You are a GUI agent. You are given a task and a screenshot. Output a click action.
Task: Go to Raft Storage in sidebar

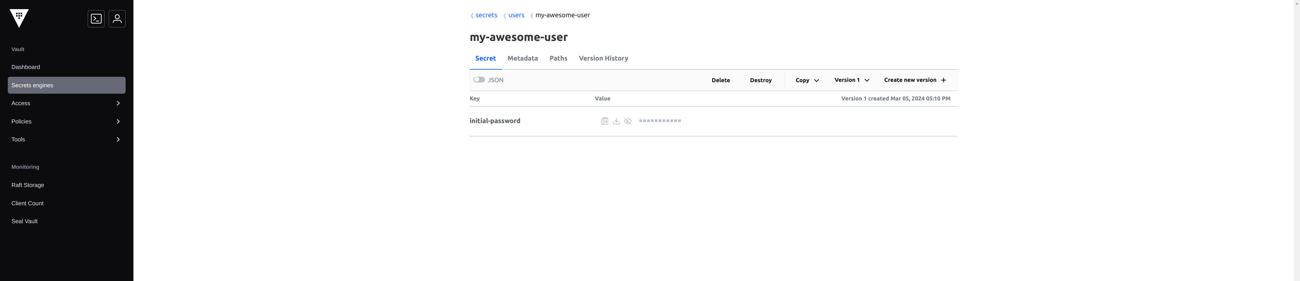[x=28, y=185]
